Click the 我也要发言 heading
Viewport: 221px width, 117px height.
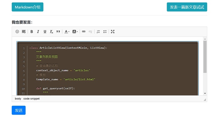click(x=22, y=22)
